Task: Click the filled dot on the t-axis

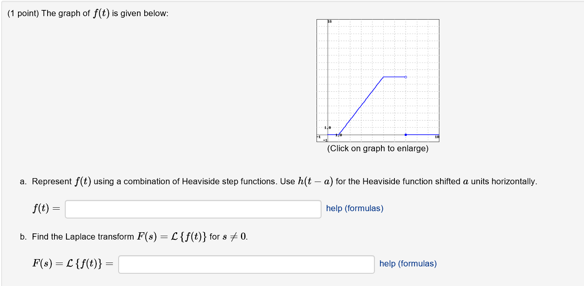Action: coord(406,134)
